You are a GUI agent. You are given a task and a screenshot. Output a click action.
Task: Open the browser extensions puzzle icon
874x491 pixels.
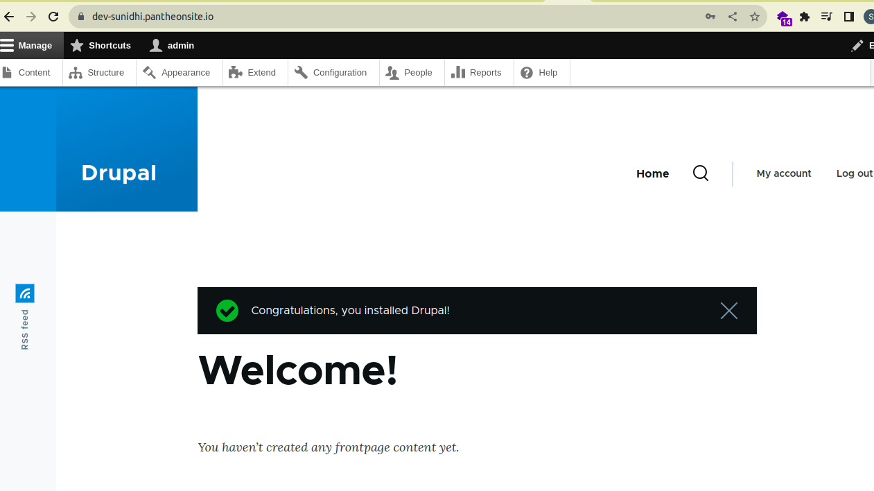(805, 17)
